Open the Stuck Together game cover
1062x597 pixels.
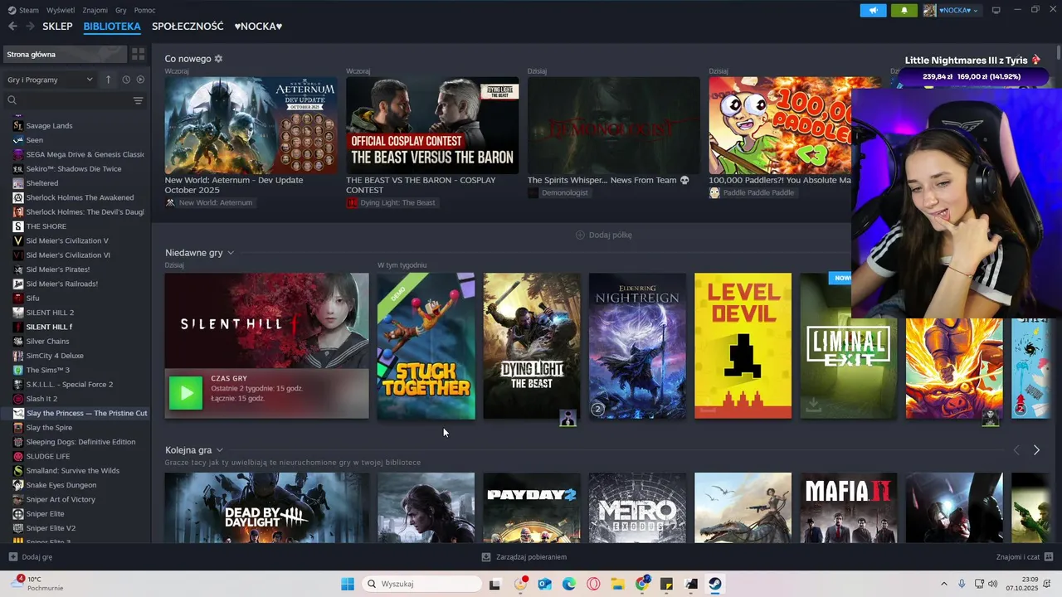pyautogui.click(x=426, y=346)
